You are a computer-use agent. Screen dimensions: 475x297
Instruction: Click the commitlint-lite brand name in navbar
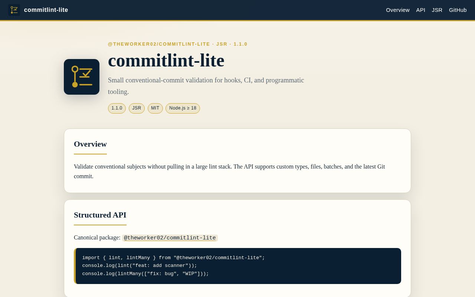pyautogui.click(x=46, y=10)
